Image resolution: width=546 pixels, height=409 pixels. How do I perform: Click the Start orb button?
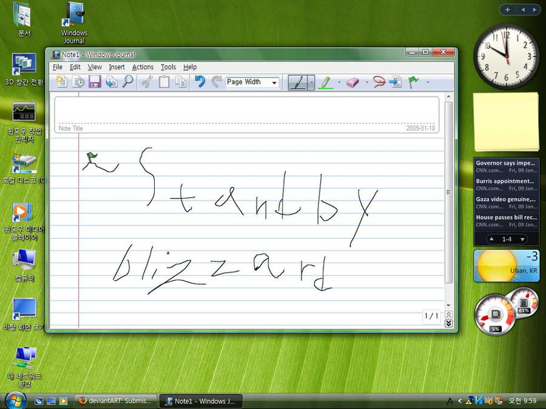click(x=15, y=400)
